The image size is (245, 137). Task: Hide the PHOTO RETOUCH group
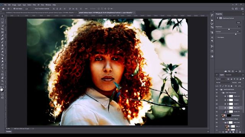217,90
